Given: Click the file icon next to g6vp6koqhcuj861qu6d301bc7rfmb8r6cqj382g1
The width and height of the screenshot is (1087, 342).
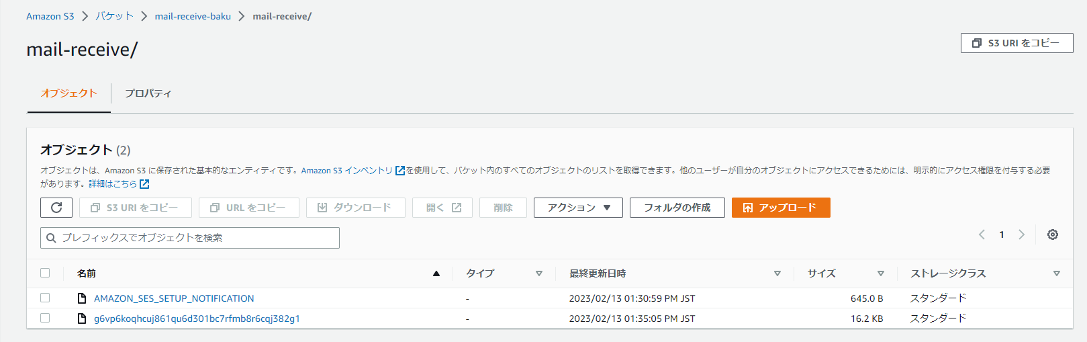Looking at the screenshot, I should tap(82, 318).
